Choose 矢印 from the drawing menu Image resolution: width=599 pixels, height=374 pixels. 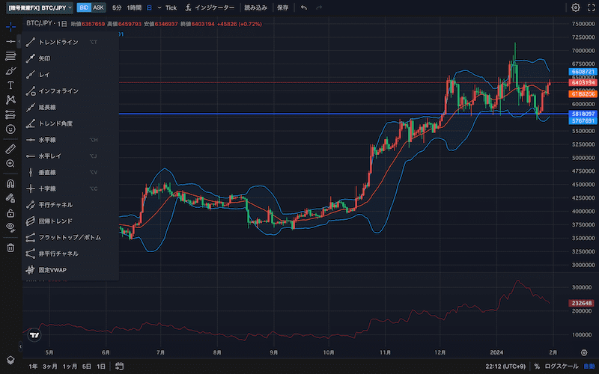coord(70,58)
